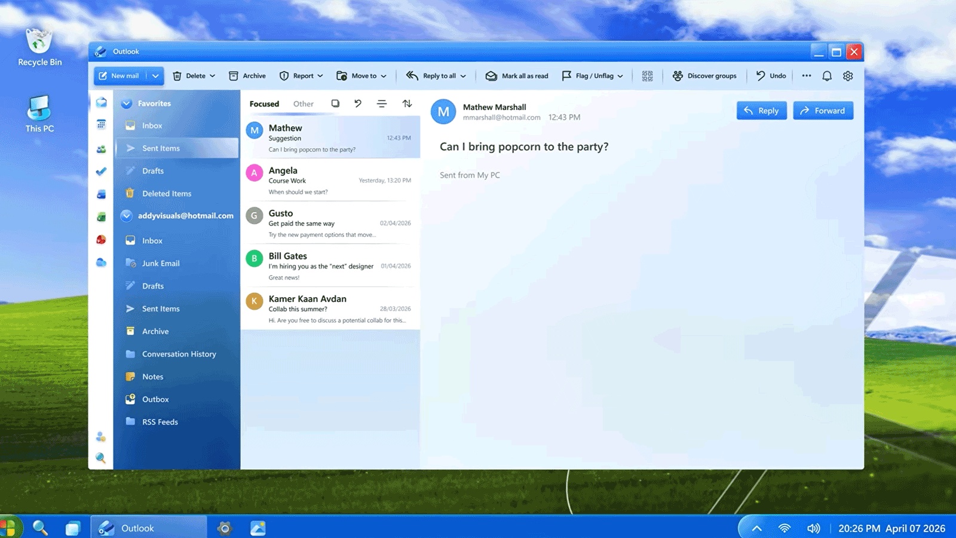The width and height of the screenshot is (956, 538).
Task: Forward the email from Mathew Marshall
Action: click(x=823, y=111)
